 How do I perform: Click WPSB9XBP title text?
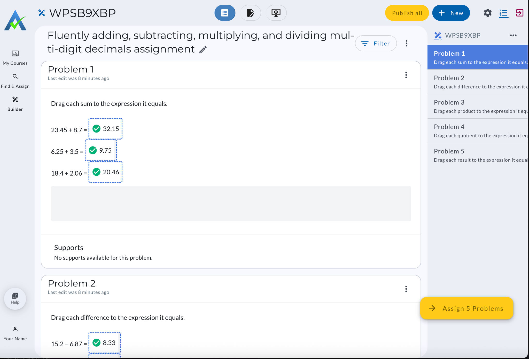click(82, 13)
